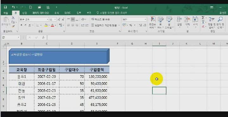Undo the last action
Viewport: 228px width, 117px height.
(x=14, y=7)
